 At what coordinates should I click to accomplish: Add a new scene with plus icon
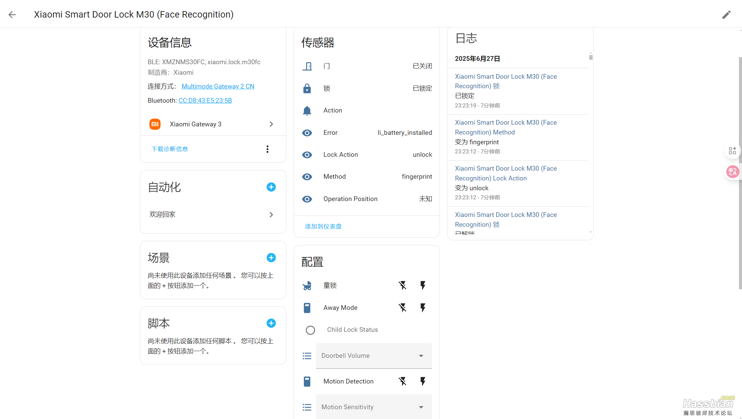pyautogui.click(x=271, y=257)
